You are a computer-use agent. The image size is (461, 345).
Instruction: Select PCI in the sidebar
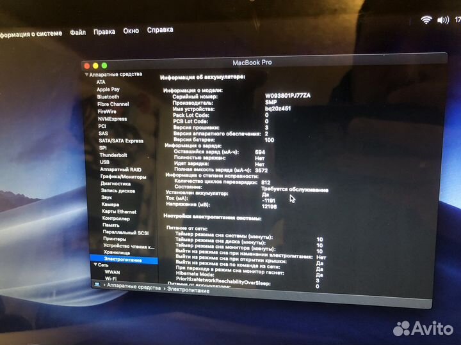coord(102,126)
